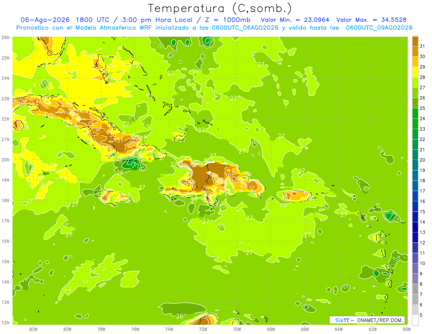Image resolution: width=432 pixels, height=334 pixels.
Task: Click the 'Valor Min. = 23.0964' readout
Action: click(296, 19)
